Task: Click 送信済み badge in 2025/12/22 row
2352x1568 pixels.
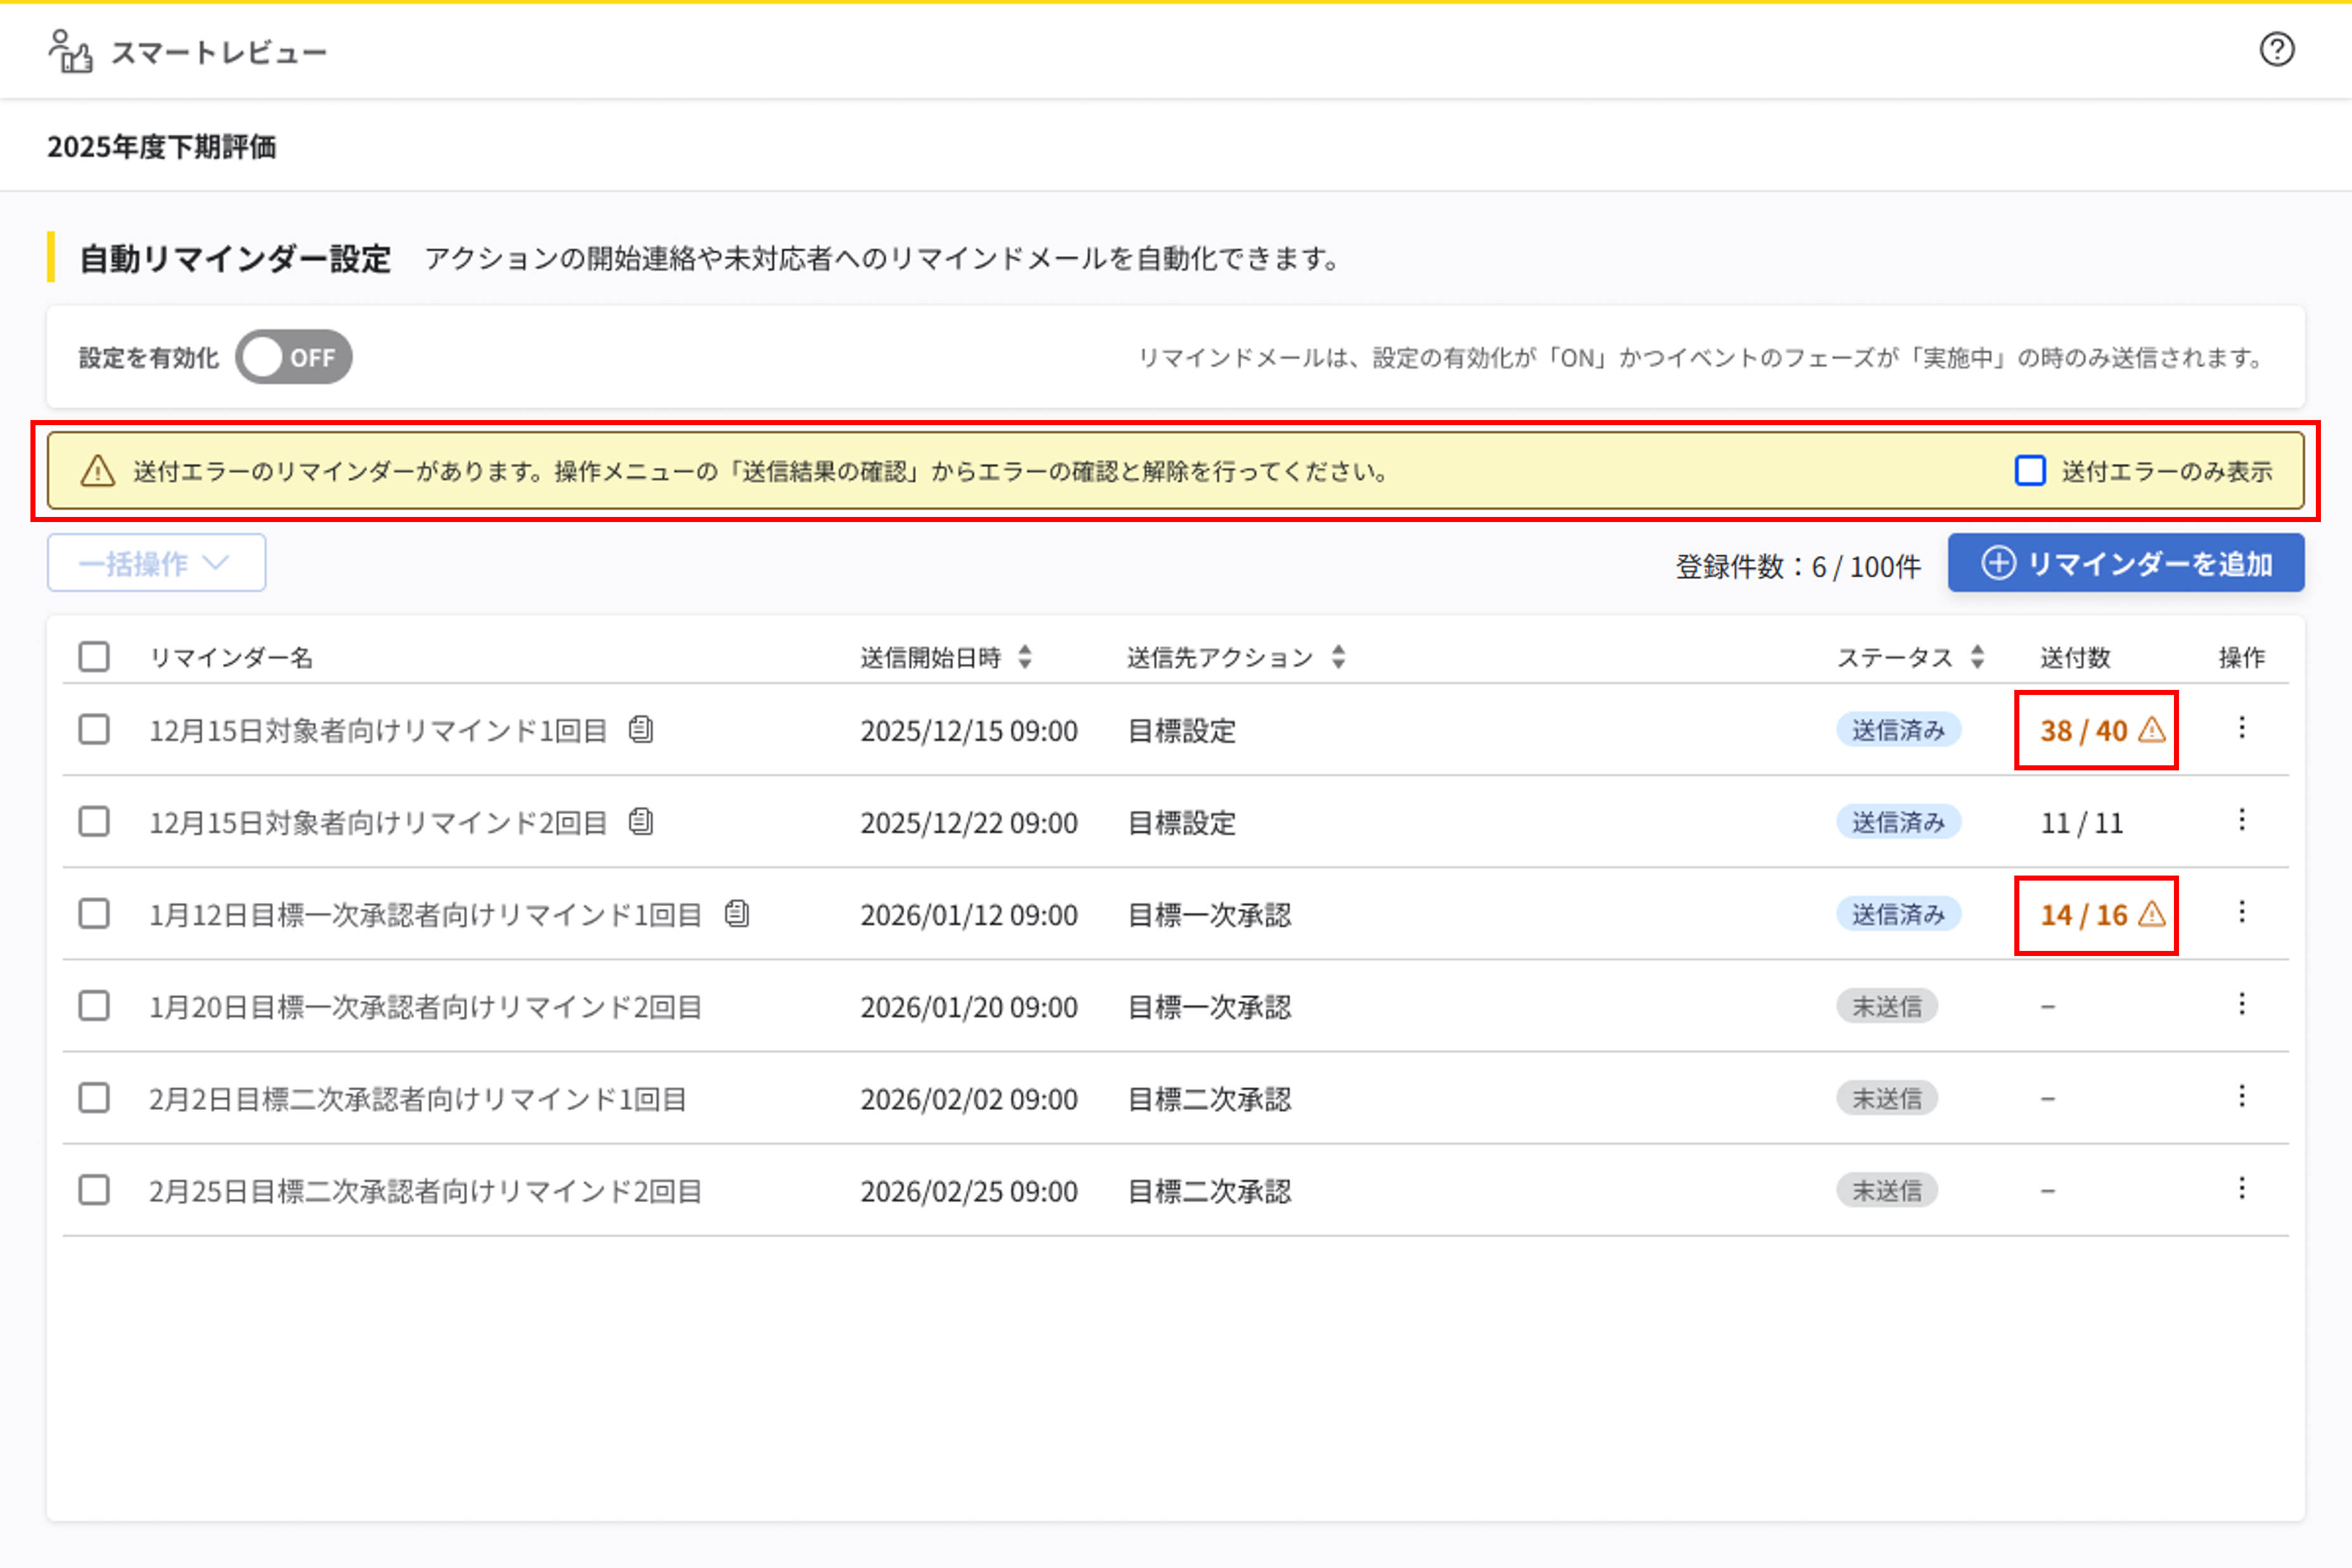Action: 1898,822
